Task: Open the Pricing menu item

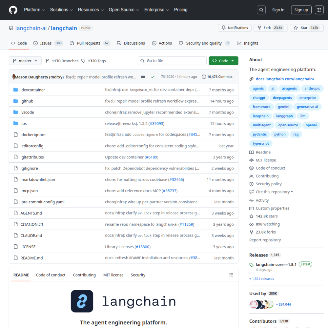Action: click(x=181, y=10)
